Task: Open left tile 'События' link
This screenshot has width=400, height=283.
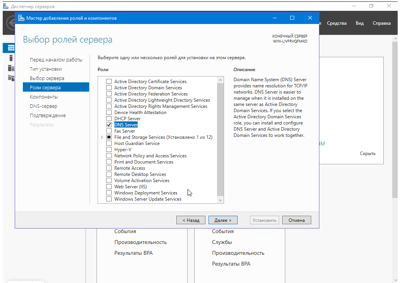Action: click(125, 231)
